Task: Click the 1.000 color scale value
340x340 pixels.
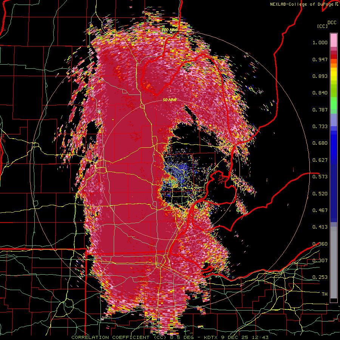Action: pos(320,42)
